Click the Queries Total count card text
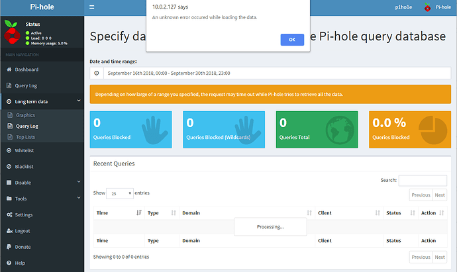This screenshot has width=457, height=272. point(294,137)
